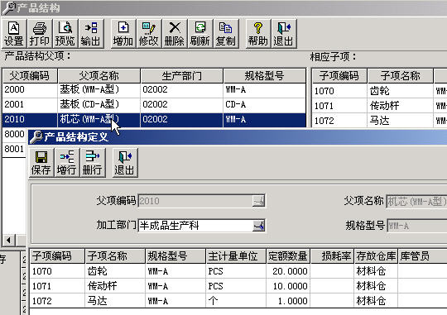Screen dimensions: 447x315
Task: Click the 加工部门 input field
Action: tap(195, 226)
